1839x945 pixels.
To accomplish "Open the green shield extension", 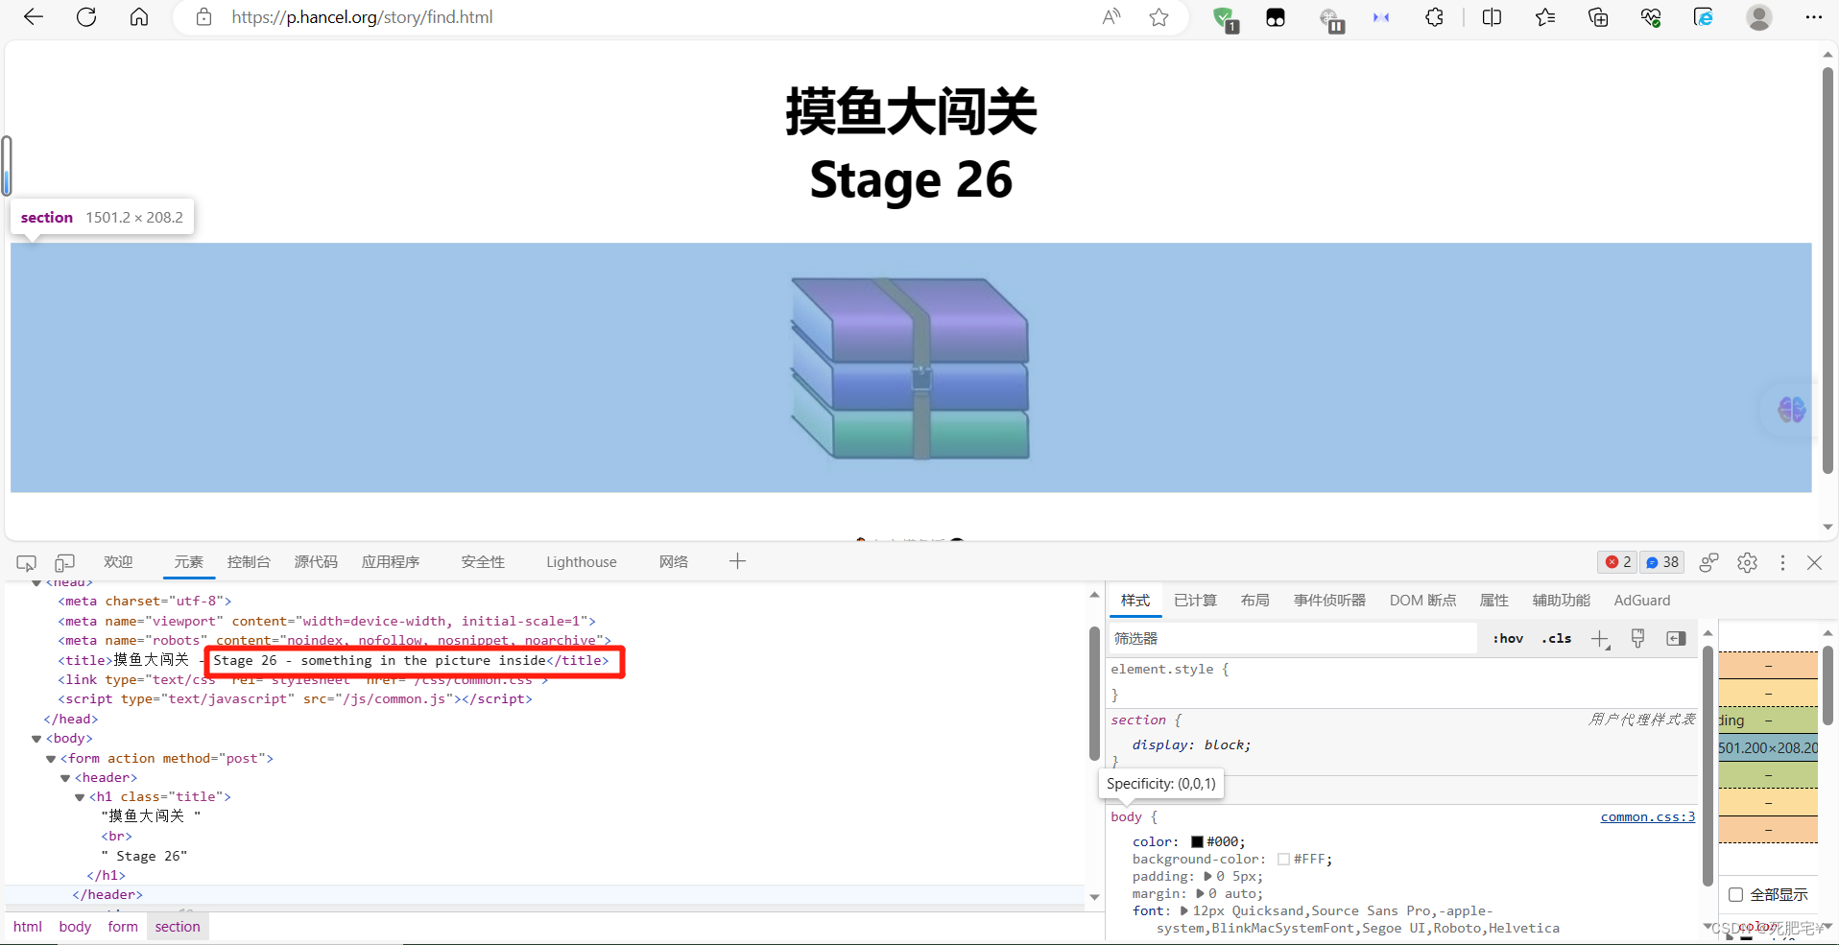I will pos(1225,18).
